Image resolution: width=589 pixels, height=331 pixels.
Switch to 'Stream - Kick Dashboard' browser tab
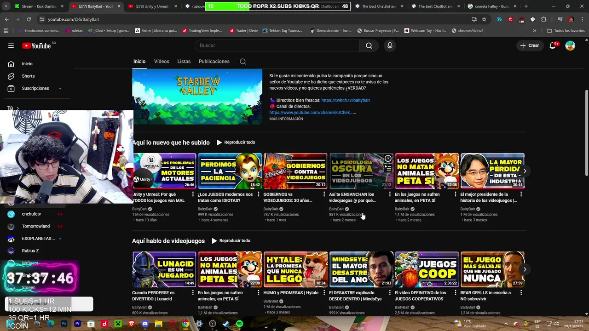coord(39,6)
